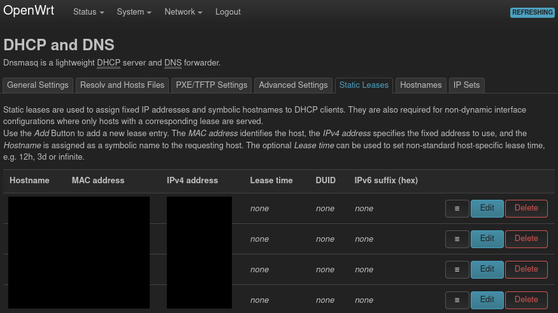Screen dimensions: 558x313
Task: Edit the fourth static lease
Action: click(487, 300)
